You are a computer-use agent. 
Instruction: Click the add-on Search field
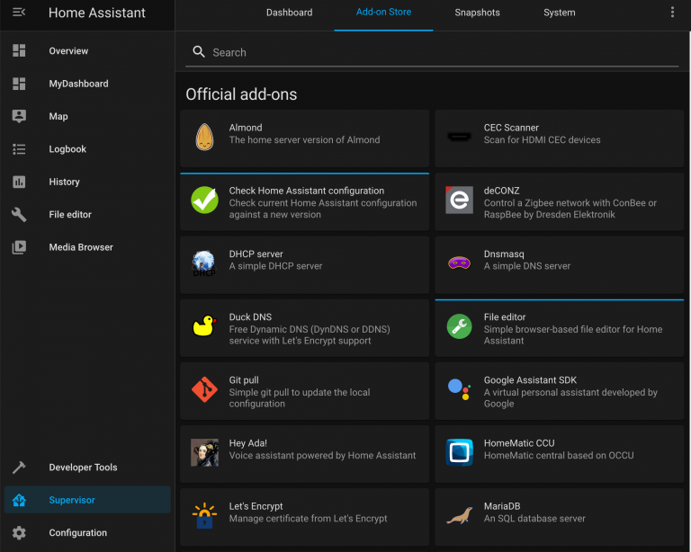click(x=432, y=52)
